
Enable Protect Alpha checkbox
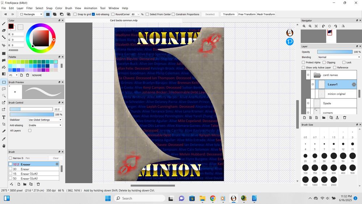303,62
